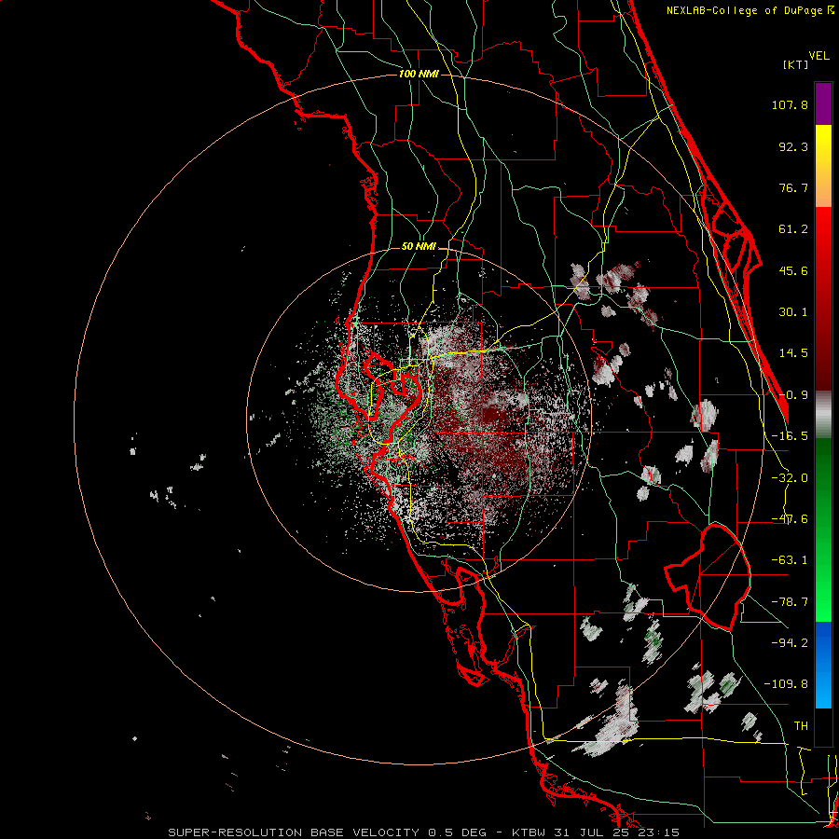Select the -109.8 velocity scale value
Screen dimensions: 839x839
tap(786, 684)
